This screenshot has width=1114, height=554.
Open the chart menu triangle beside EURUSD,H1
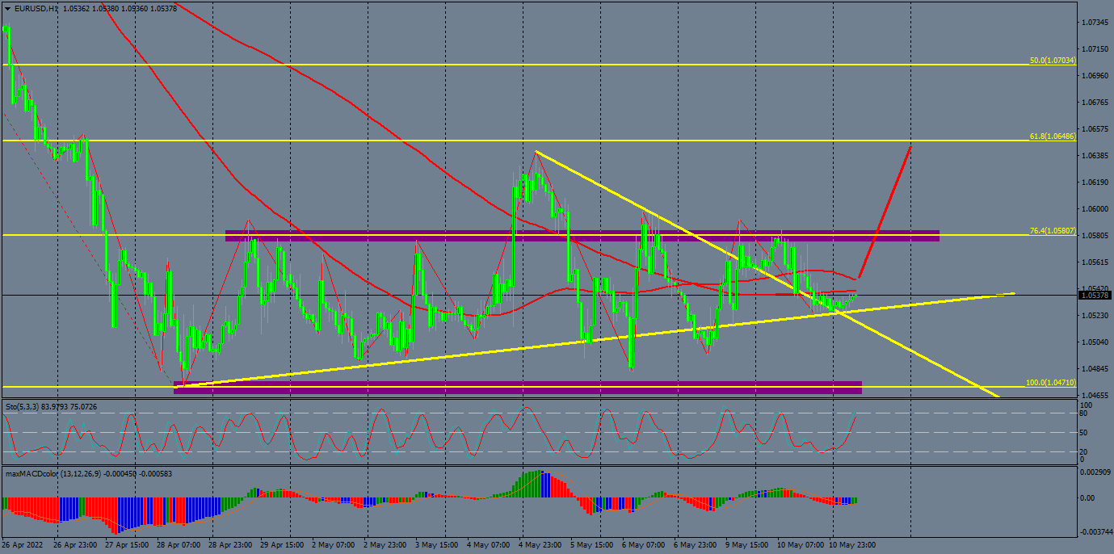[7, 8]
